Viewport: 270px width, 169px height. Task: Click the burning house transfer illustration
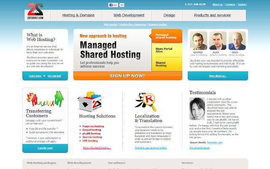click(x=45, y=98)
